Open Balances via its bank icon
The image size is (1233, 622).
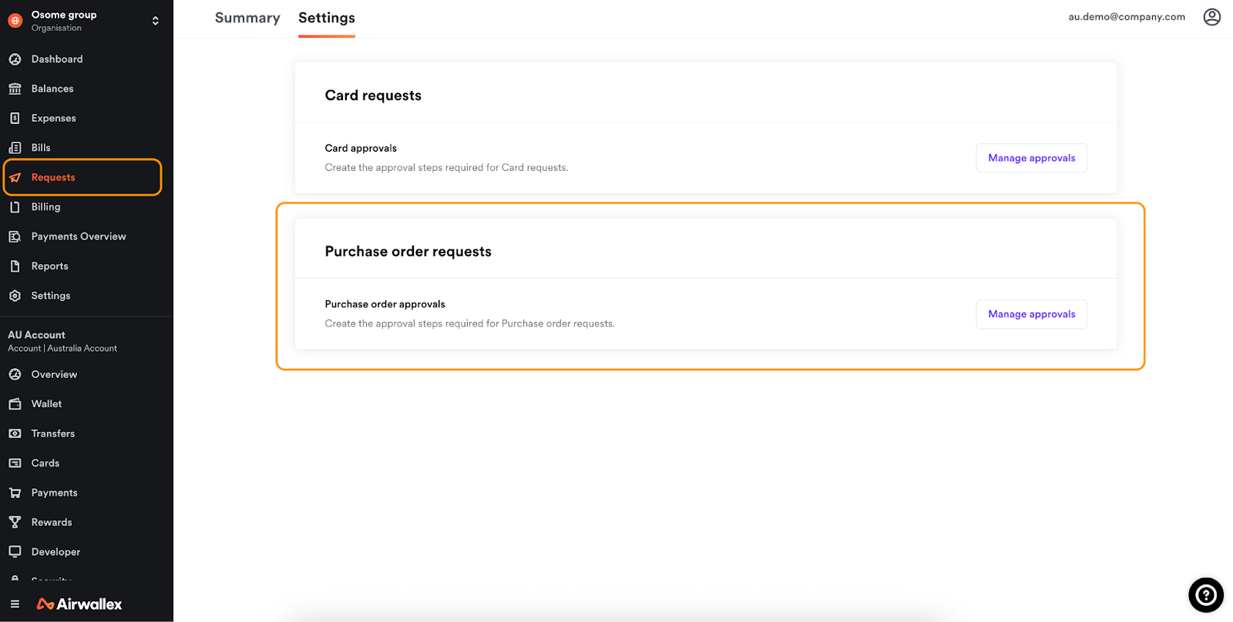coord(15,89)
